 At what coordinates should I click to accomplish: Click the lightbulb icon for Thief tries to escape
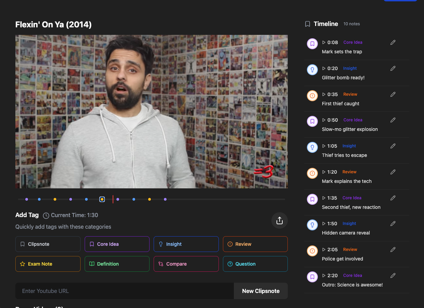312,147
